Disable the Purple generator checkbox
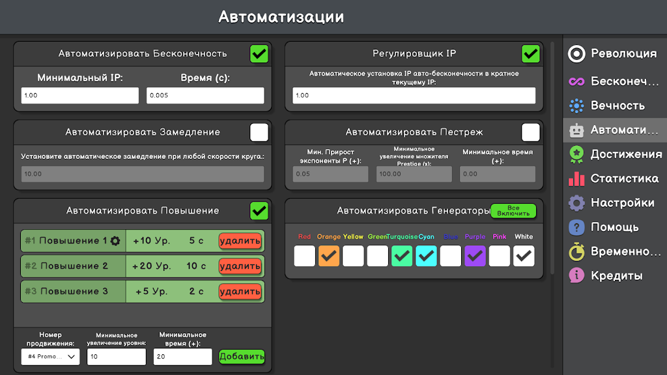 point(475,256)
